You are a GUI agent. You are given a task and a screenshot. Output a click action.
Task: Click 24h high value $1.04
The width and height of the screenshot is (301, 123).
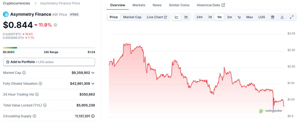pos(91,52)
